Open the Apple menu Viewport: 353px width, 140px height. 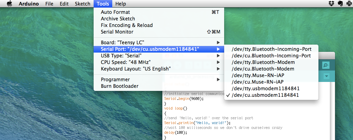pos(10,4)
